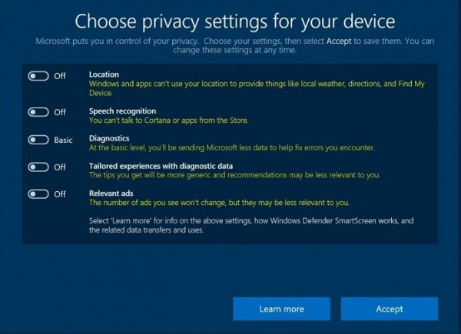Click the Diagnostics heading text
The height and width of the screenshot is (334, 461).
pyautogui.click(x=111, y=139)
